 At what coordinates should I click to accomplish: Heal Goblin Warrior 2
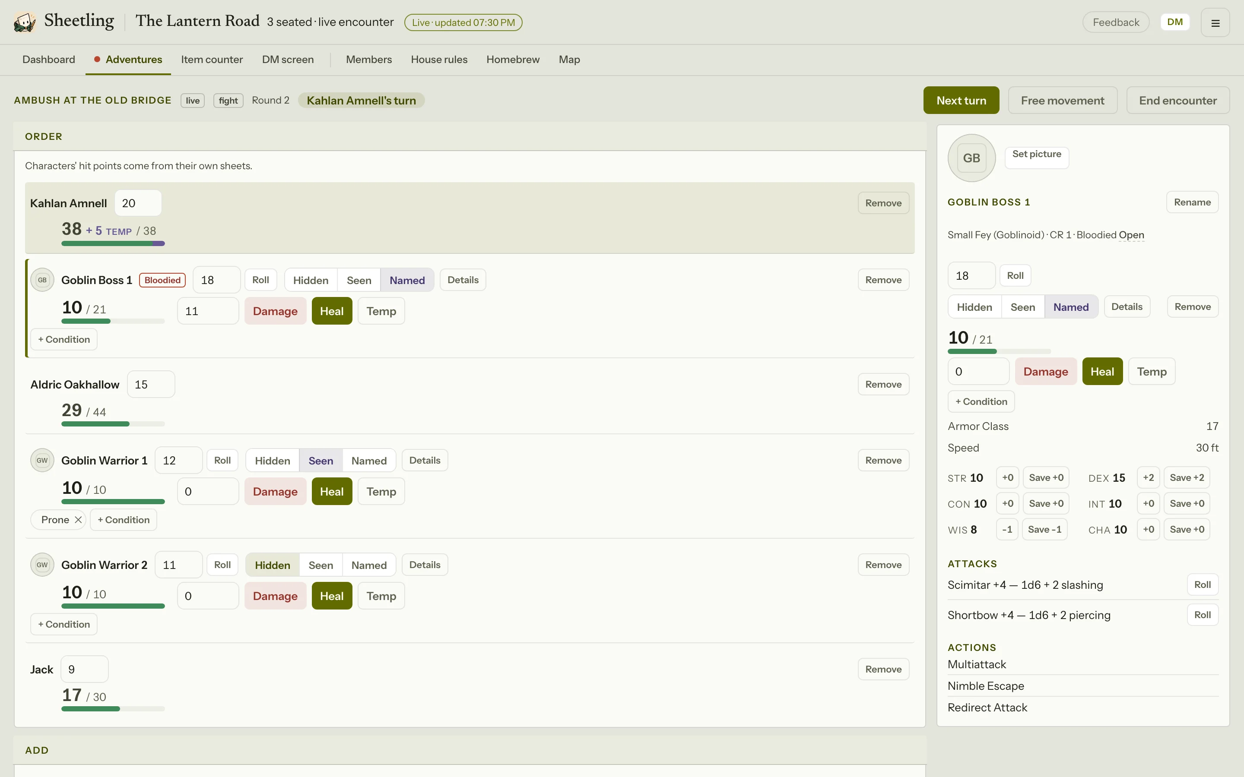pyautogui.click(x=332, y=596)
